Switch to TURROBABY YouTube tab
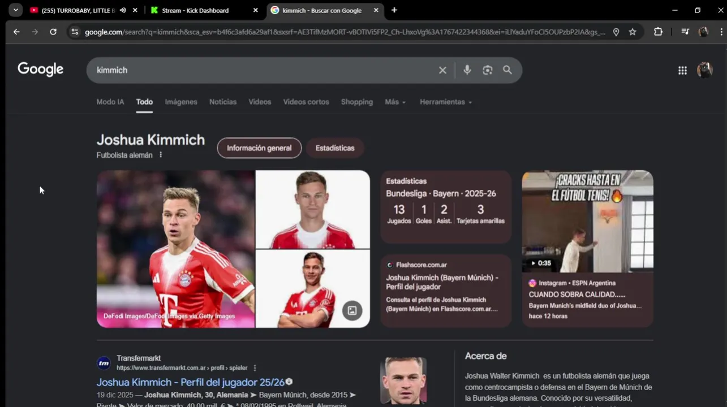Viewport: 727px width, 407px height. point(78,10)
